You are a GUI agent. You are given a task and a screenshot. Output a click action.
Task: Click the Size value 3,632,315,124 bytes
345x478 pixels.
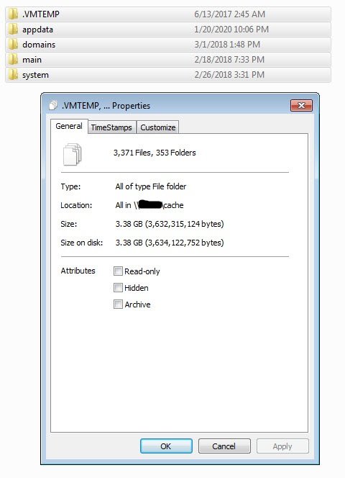pyautogui.click(x=170, y=224)
